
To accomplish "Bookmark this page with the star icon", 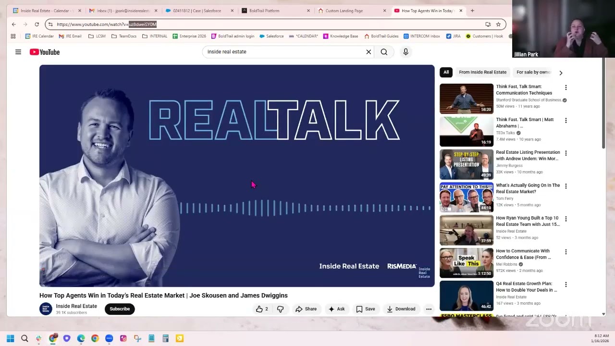I will (498, 24).
